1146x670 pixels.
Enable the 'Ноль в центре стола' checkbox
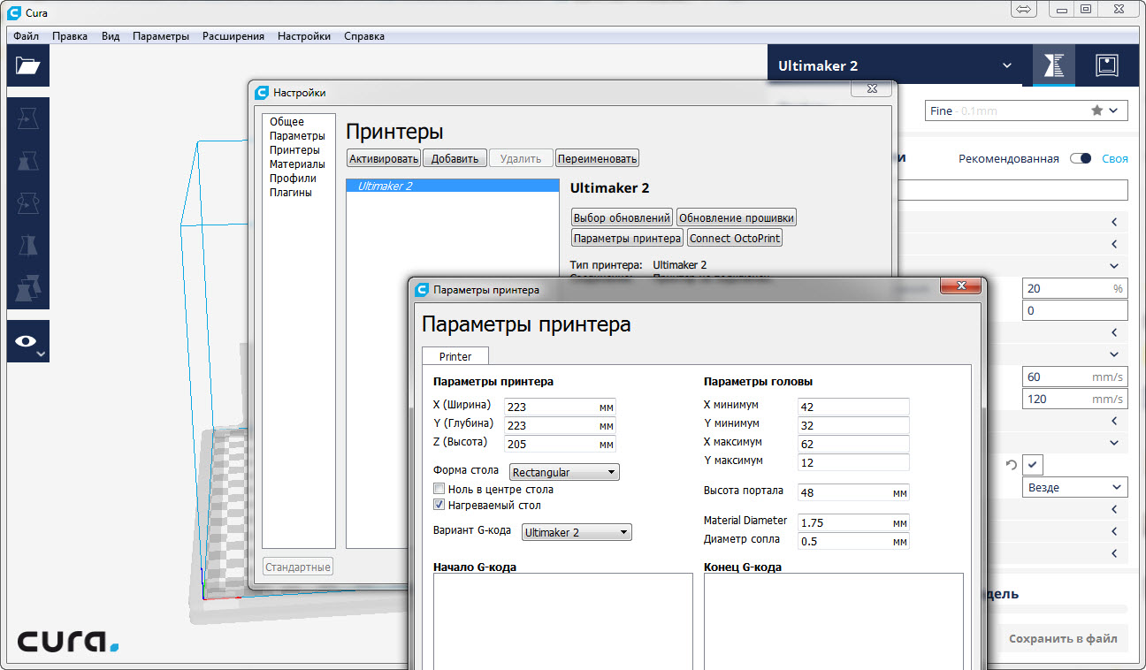coord(439,489)
